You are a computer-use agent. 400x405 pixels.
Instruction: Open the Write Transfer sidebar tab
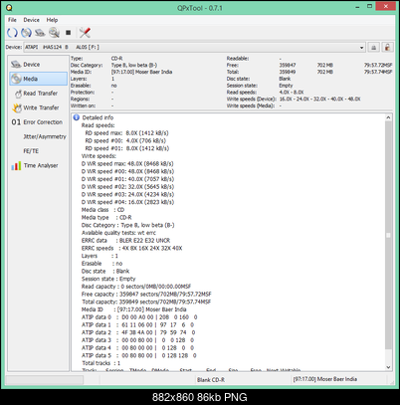39,107
